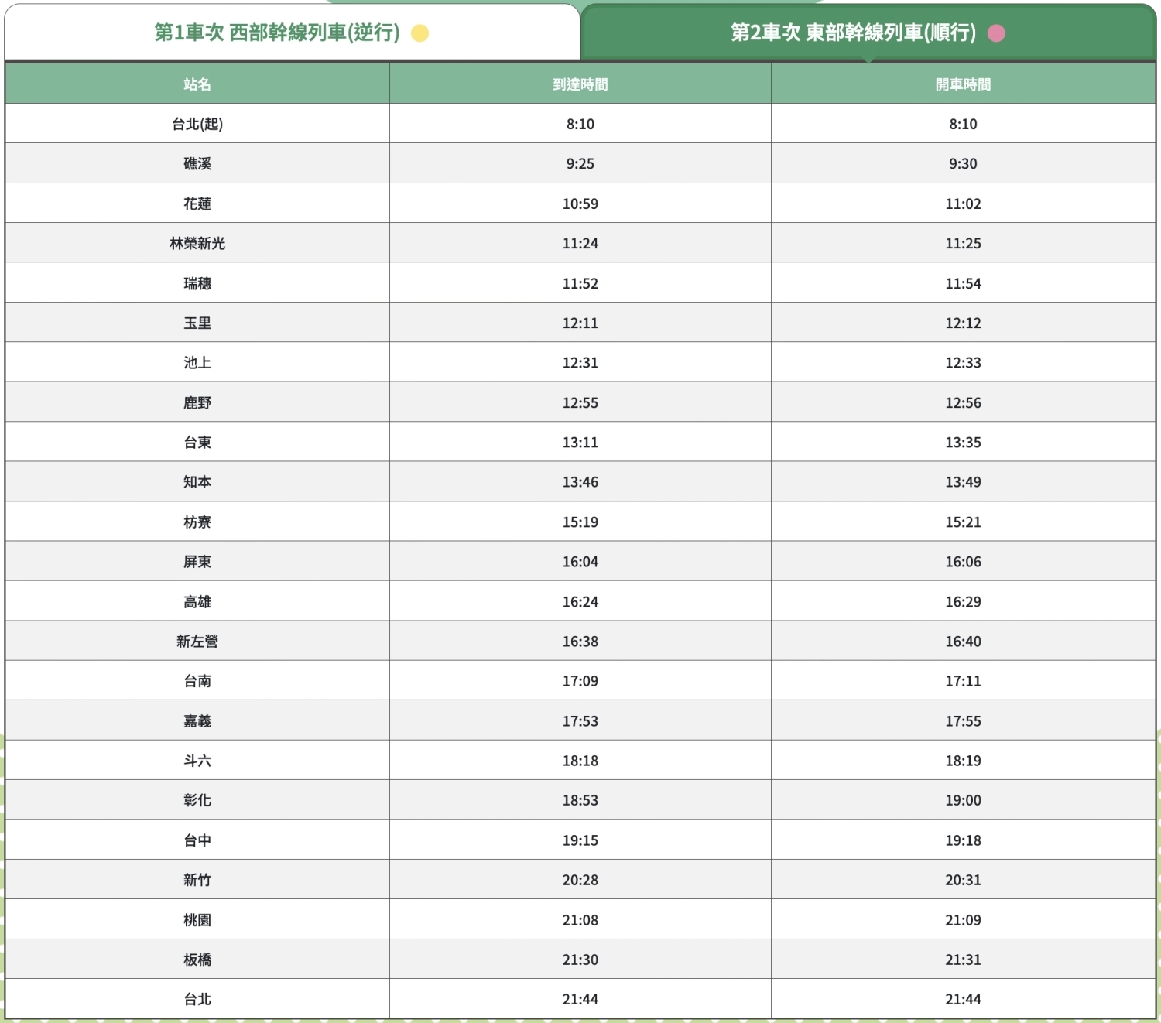Select the 台東 departure time 13:35
This screenshot has width=1161, height=1023.
click(964, 442)
